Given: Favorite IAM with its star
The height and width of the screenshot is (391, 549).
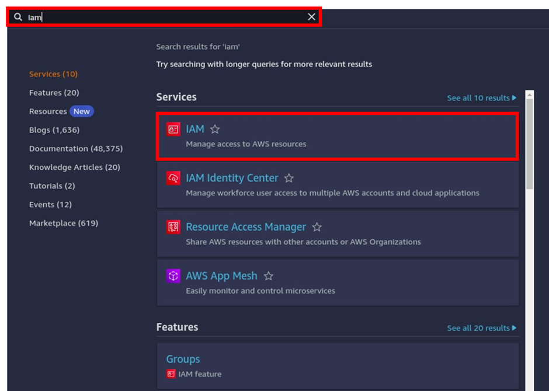Looking at the screenshot, I should pos(214,129).
